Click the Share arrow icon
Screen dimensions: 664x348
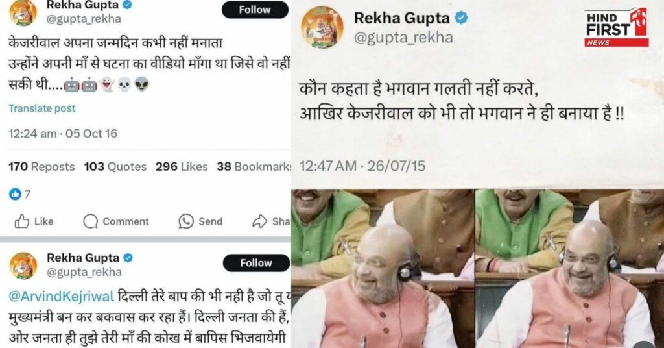[x=259, y=221]
